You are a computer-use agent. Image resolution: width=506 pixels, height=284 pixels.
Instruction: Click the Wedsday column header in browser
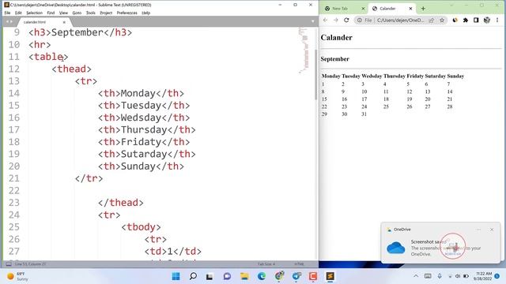(x=372, y=76)
